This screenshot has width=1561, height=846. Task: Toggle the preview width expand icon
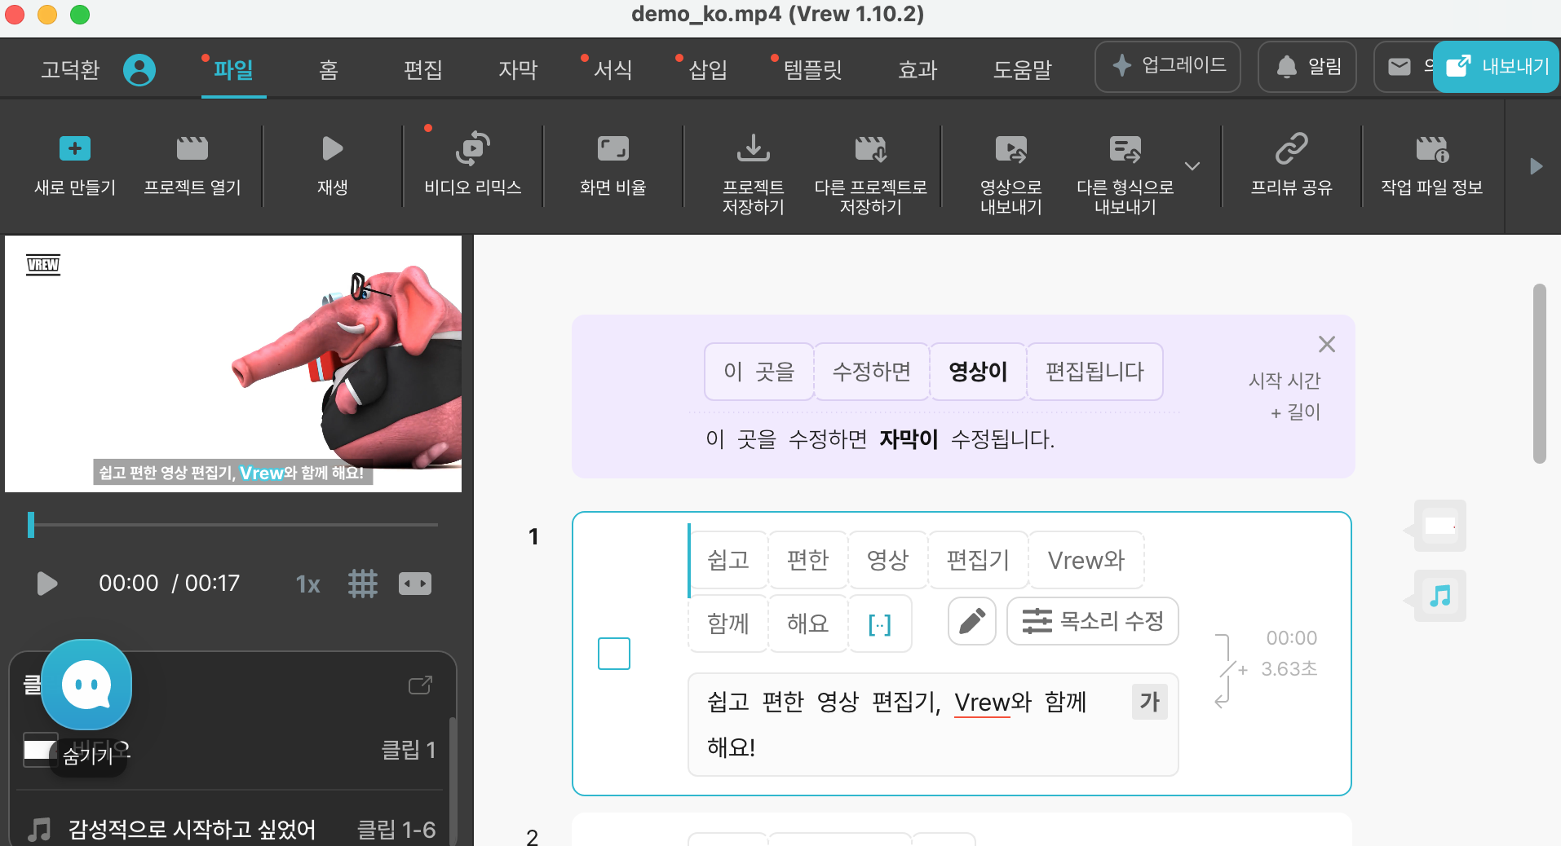[415, 584]
